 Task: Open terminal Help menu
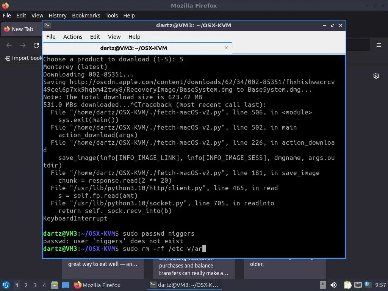[x=135, y=37]
